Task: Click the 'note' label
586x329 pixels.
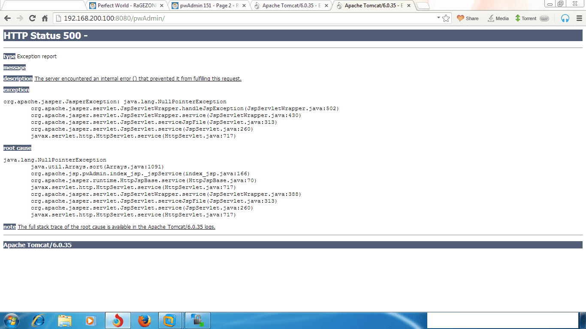Action: (9, 227)
